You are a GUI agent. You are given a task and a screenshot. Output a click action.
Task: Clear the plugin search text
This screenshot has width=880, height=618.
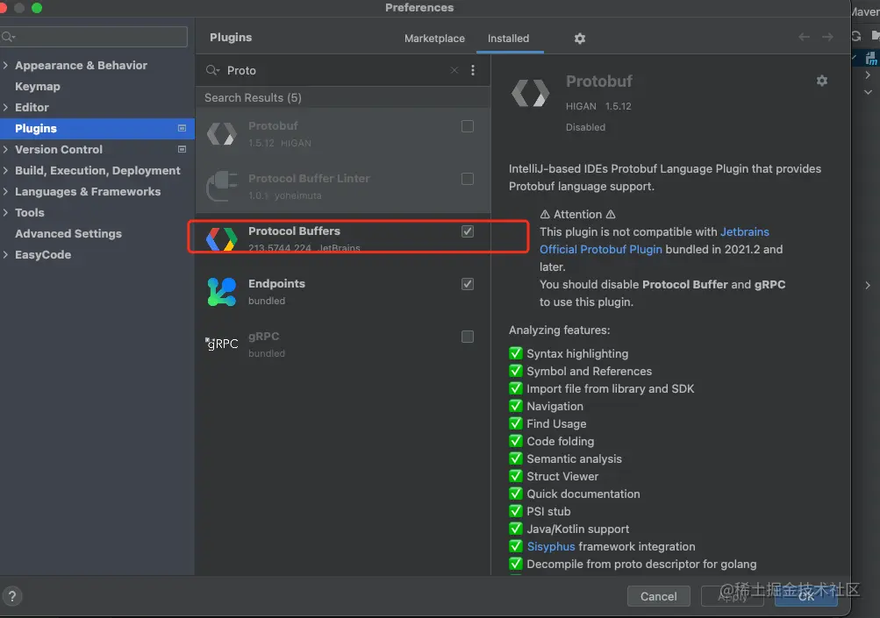[x=454, y=70]
